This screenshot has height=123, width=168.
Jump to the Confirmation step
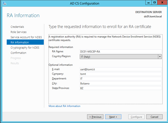click(18, 53)
